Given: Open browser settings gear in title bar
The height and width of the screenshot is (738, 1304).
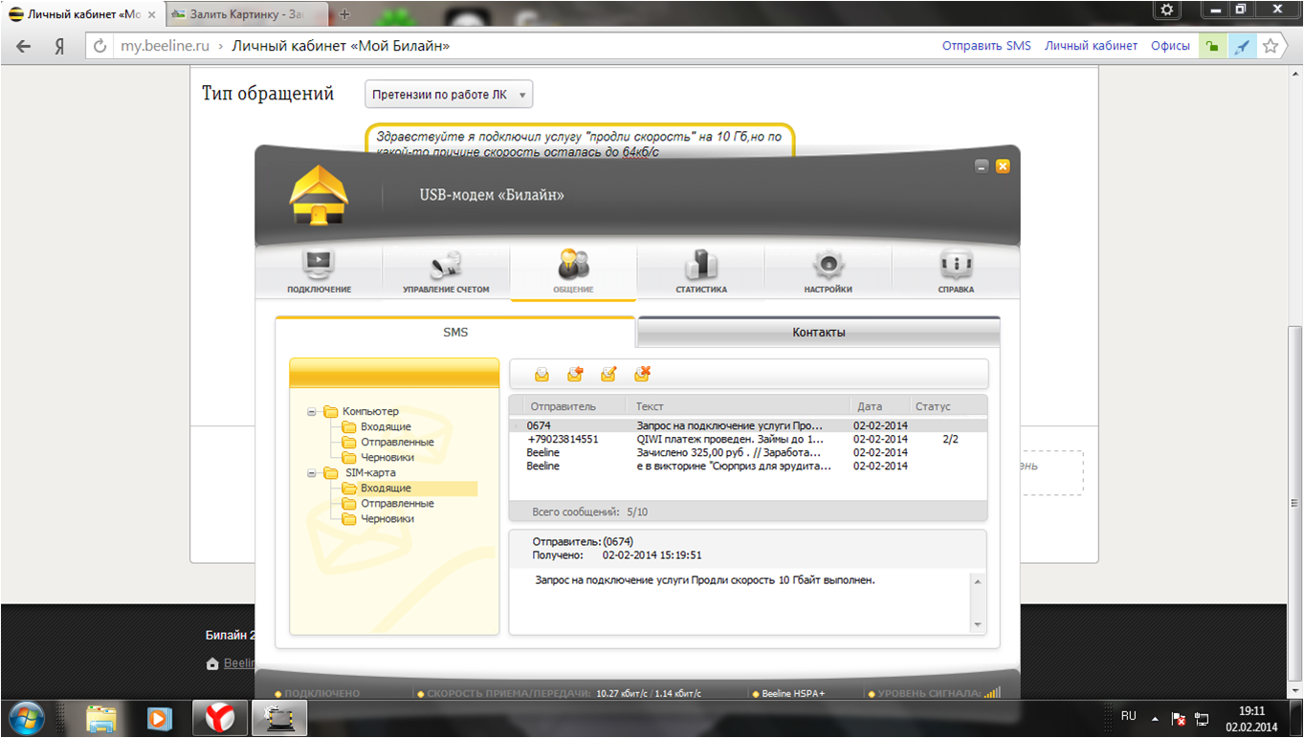Looking at the screenshot, I should click(x=1166, y=10).
